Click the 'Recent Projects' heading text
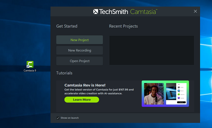 click(x=123, y=26)
